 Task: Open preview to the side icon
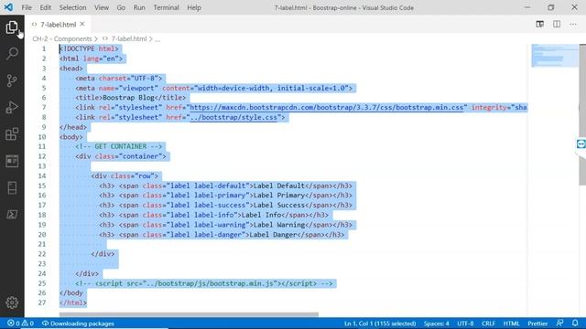click(x=539, y=25)
